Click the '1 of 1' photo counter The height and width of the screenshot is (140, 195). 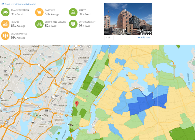pos(109,37)
